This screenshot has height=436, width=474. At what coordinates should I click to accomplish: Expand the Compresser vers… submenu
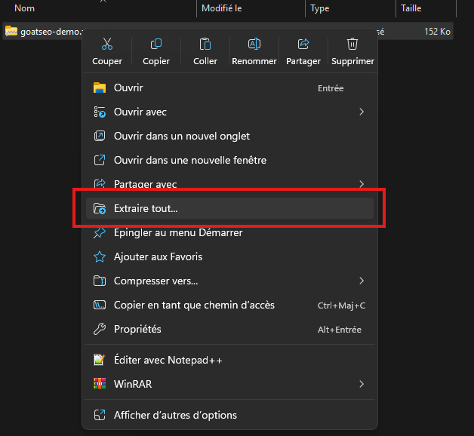click(x=362, y=281)
